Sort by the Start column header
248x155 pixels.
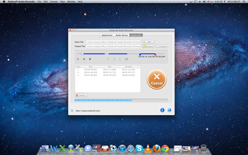(x=91, y=67)
